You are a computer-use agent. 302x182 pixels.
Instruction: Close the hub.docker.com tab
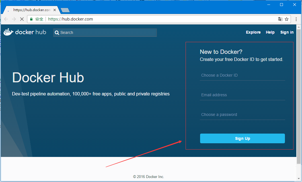pyautogui.click(x=55, y=10)
